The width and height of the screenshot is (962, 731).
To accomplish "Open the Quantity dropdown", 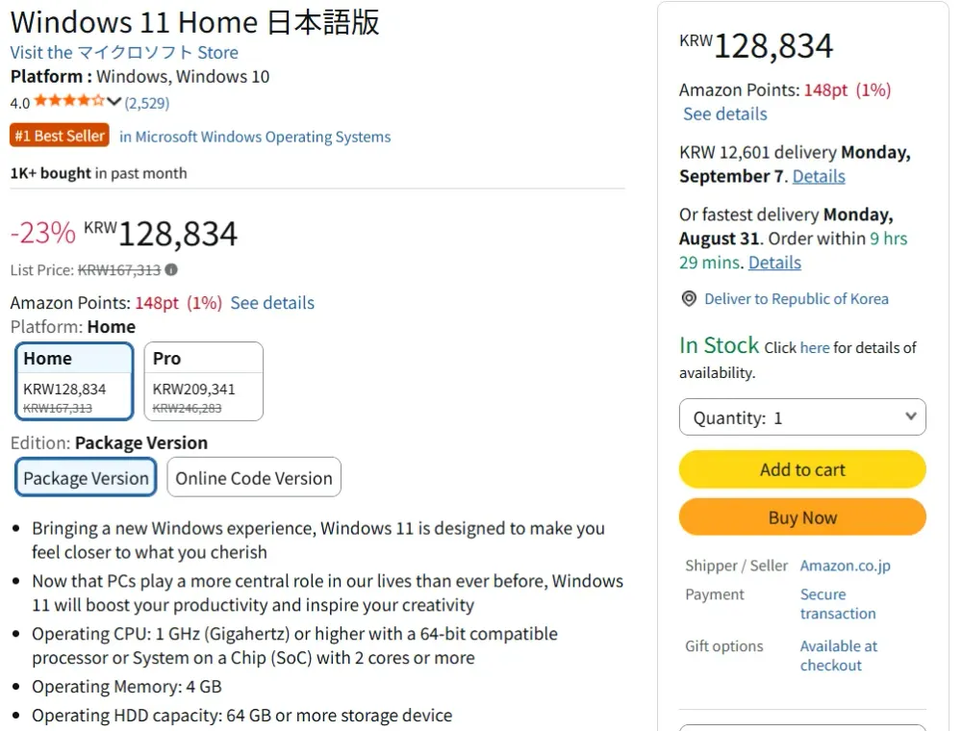I will tap(802, 417).
